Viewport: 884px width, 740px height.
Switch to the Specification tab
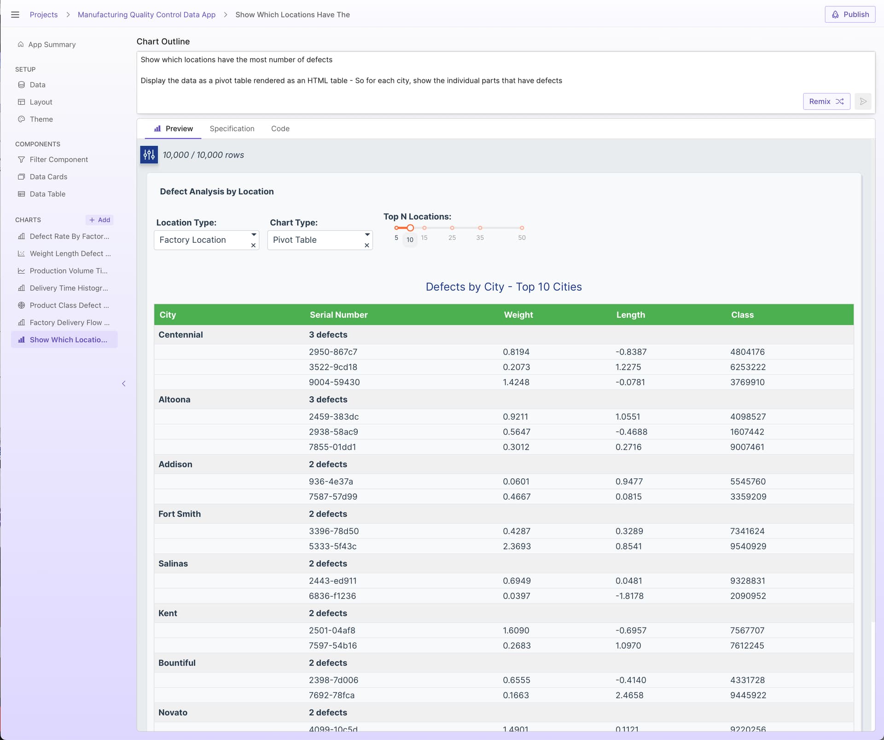tap(232, 129)
